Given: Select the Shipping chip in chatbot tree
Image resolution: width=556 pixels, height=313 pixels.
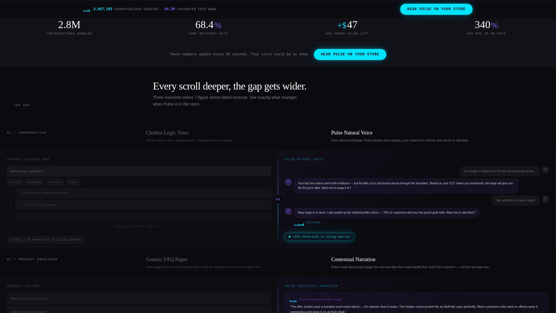Looking at the screenshot, I should (34, 182).
